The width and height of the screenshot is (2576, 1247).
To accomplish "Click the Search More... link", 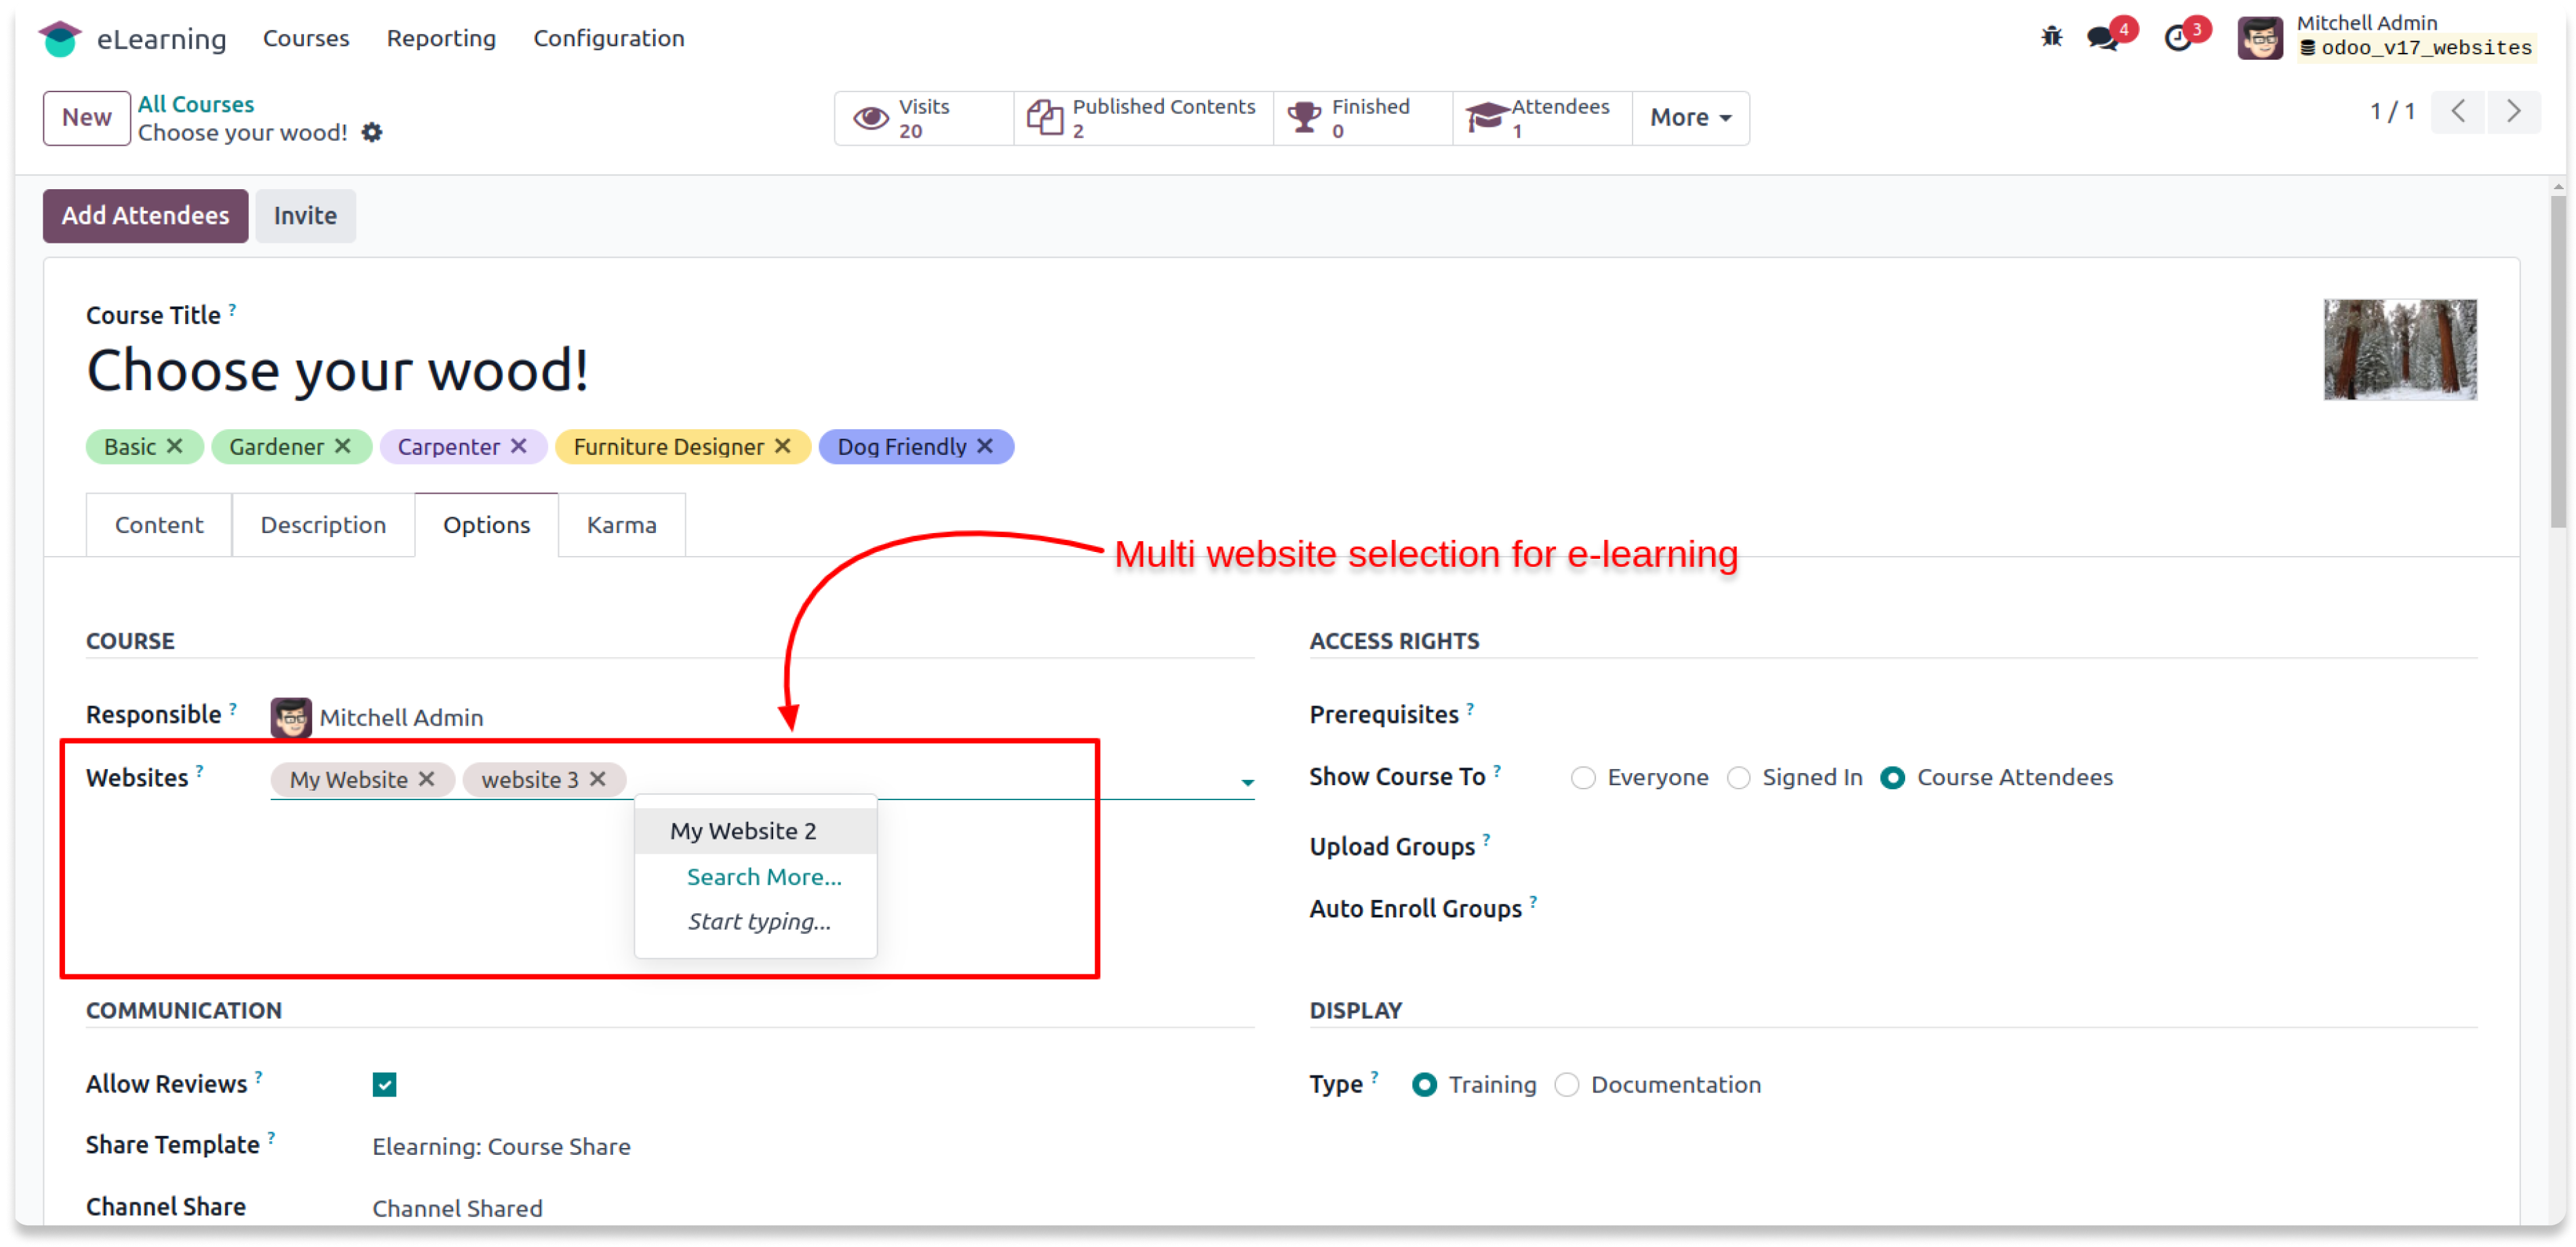I will [764, 877].
